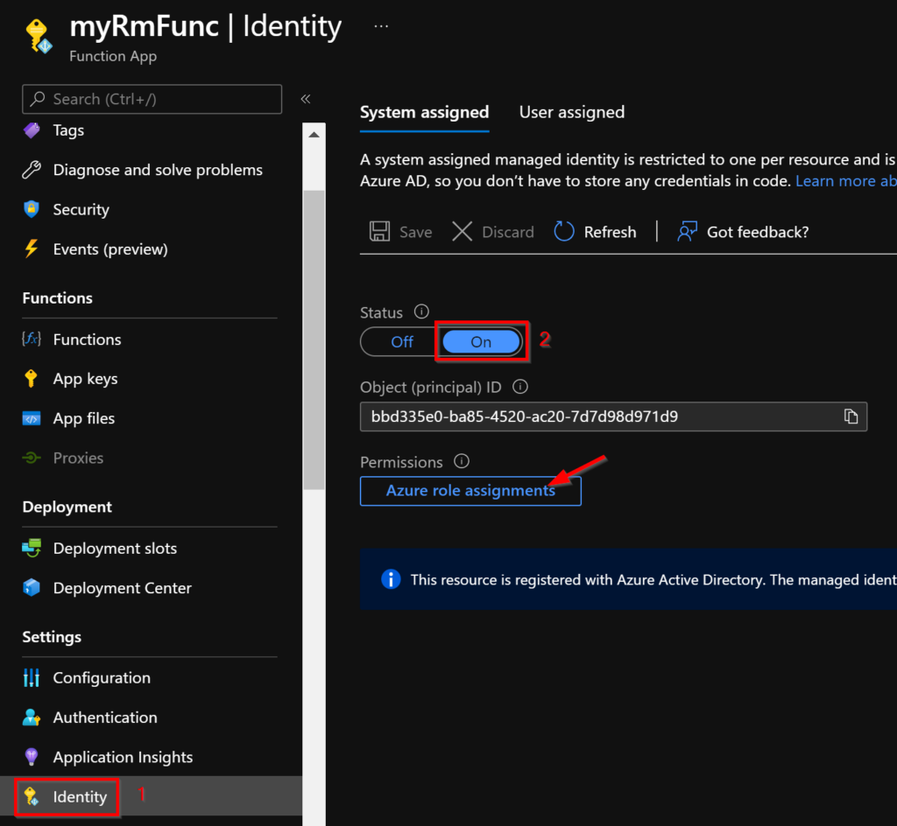The height and width of the screenshot is (826, 897).
Task: Click inside the Search resources field
Action: (151, 98)
